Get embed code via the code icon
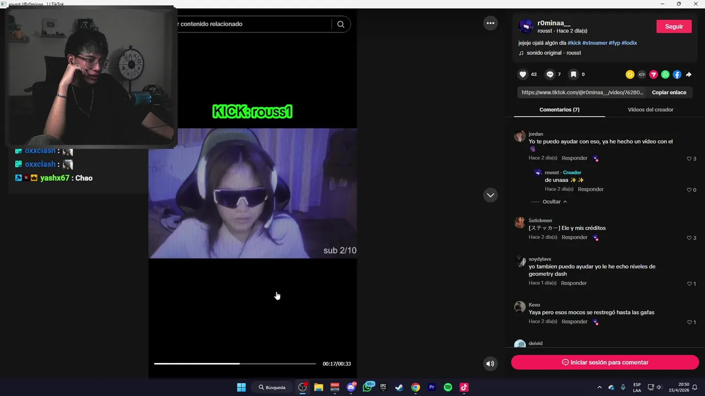The height and width of the screenshot is (396, 705). 642,74
